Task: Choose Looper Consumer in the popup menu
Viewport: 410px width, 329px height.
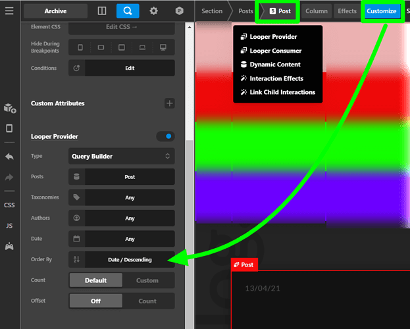Action: [271, 51]
